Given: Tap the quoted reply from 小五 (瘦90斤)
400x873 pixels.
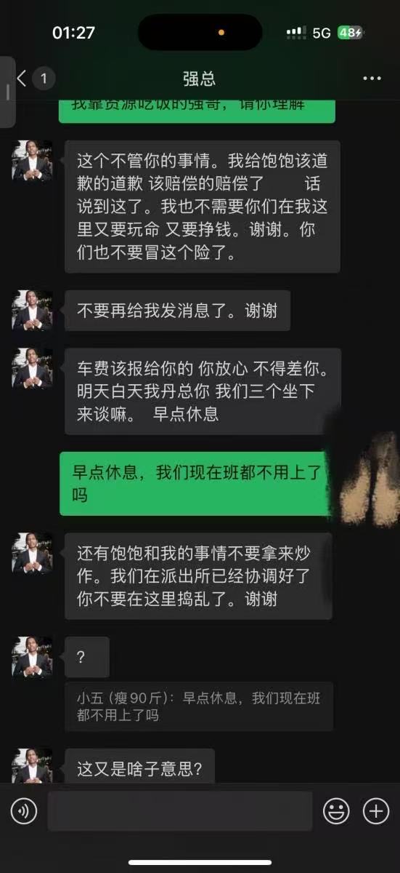Looking at the screenshot, I should 199,706.
